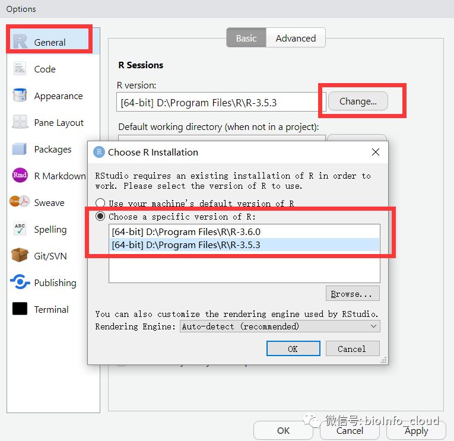Select R-3.5.3 installation entry
The width and height of the screenshot is (454, 441).
point(244,245)
